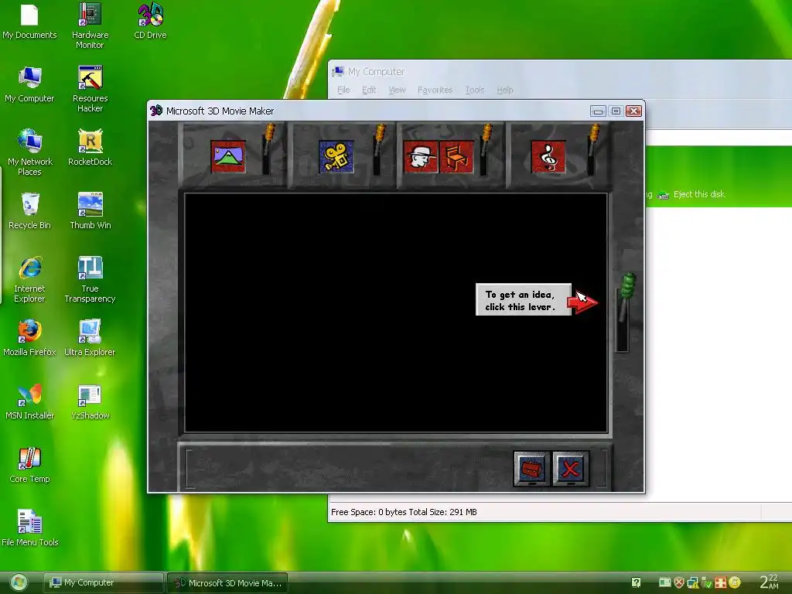This screenshot has width=792, height=594.
Task: Click Free Space status bar text
Action: tap(404, 512)
